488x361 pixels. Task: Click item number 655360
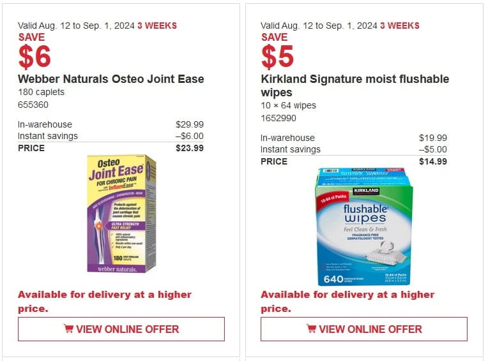(33, 105)
